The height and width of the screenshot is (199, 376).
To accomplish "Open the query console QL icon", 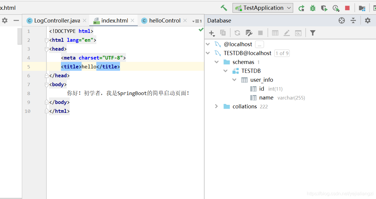I will (298, 33).
